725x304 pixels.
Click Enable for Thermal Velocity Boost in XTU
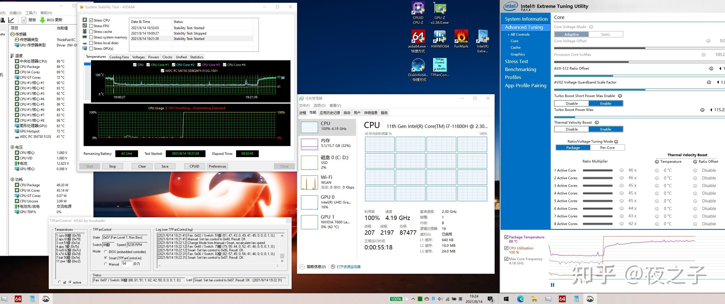[605, 129]
